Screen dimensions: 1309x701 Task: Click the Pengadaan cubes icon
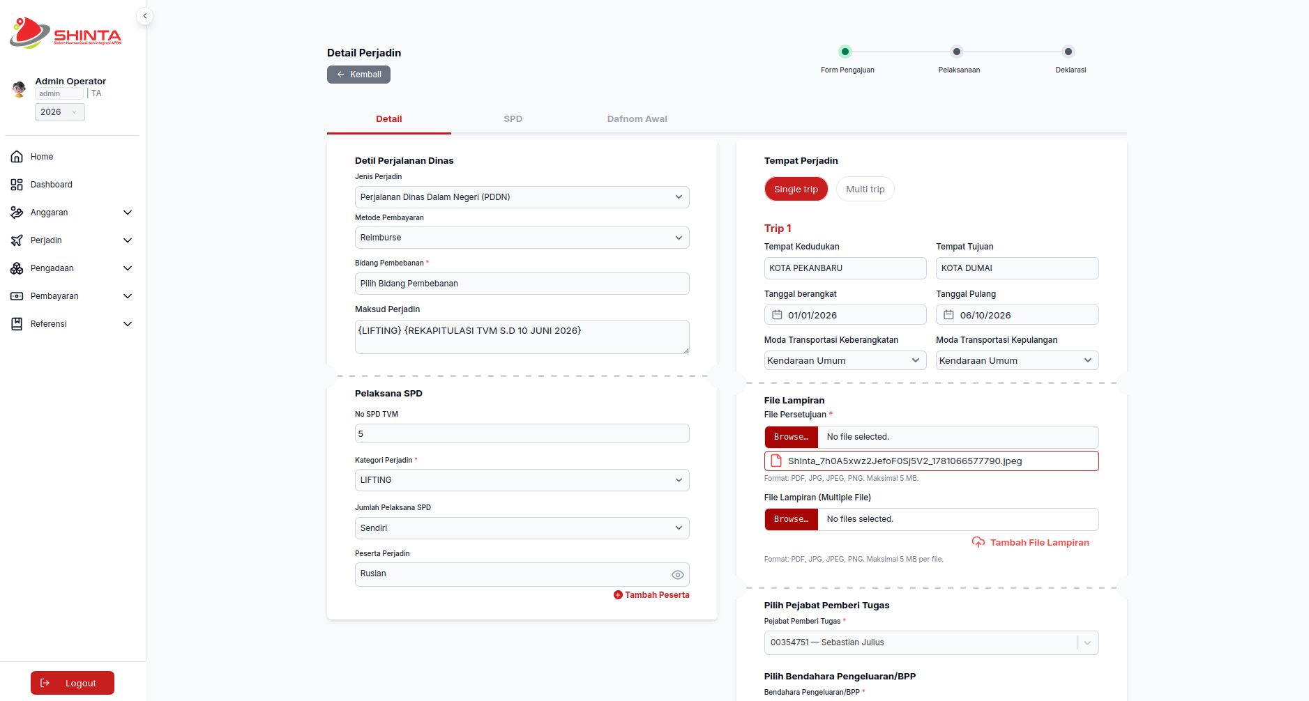click(17, 268)
